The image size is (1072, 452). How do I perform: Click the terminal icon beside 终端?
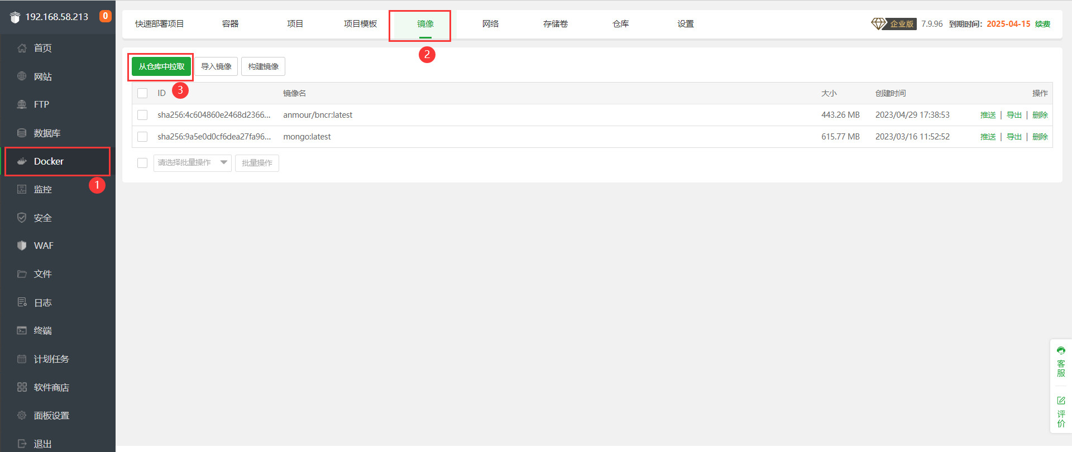pos(22,330)
